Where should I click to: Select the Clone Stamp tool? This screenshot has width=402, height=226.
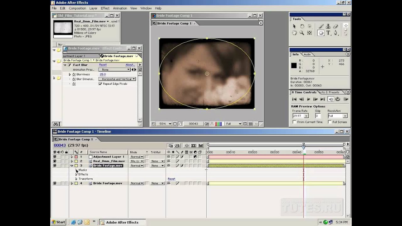pyautogui.click(x=328, y=26)
